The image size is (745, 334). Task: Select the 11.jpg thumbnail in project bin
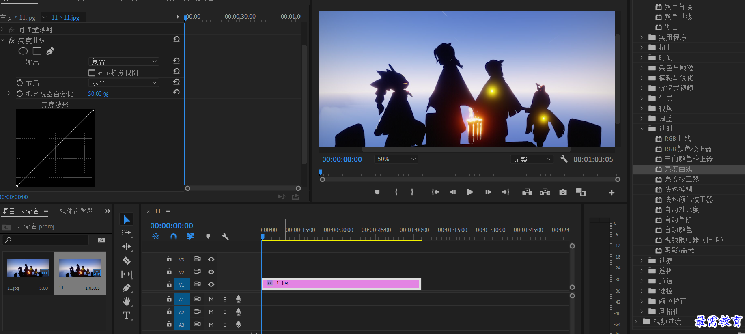point(28,268)
